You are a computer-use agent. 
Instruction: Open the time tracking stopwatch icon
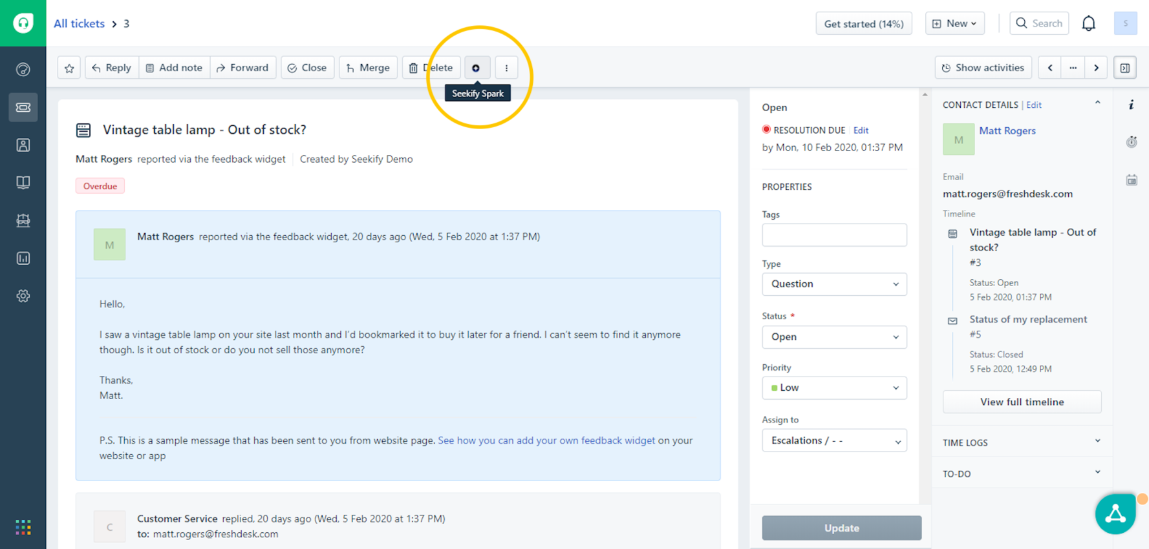tap(1132, 142)
